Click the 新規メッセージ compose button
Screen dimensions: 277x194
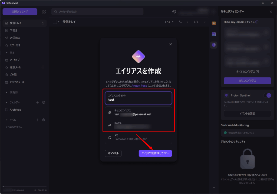point(20,12)
